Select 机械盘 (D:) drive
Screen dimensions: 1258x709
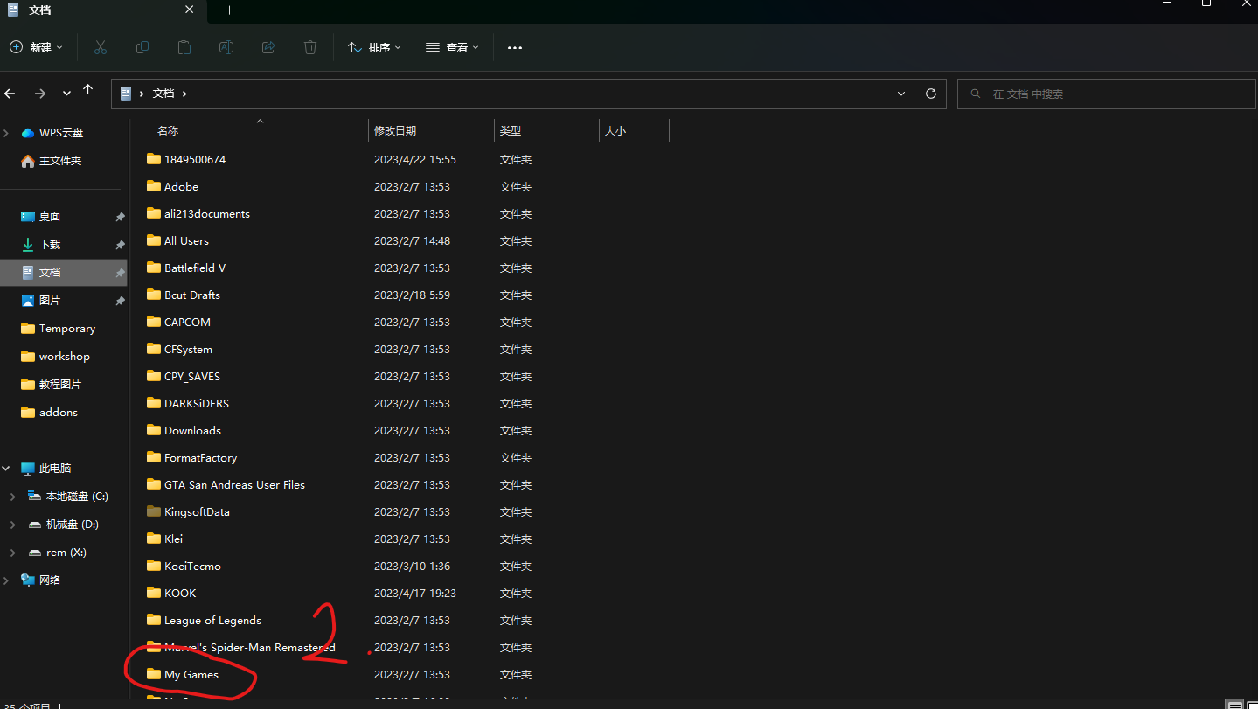[64, 525]
